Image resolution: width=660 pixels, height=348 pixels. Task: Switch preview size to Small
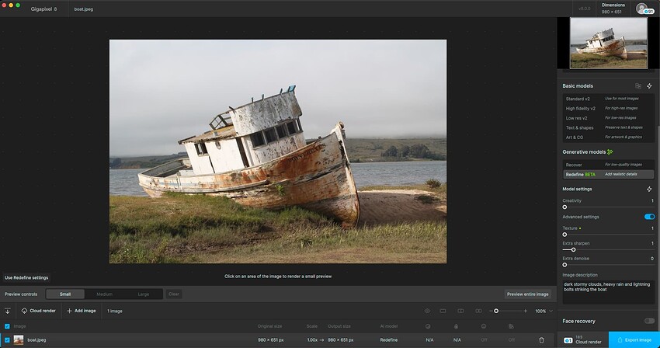click(65, 294)
